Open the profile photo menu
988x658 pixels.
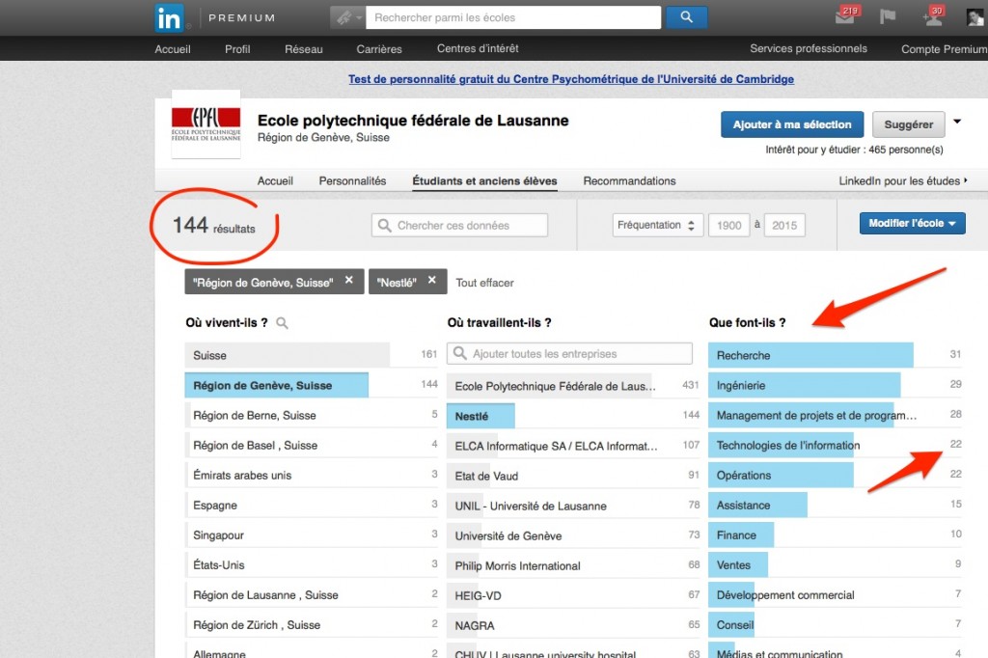976,16
